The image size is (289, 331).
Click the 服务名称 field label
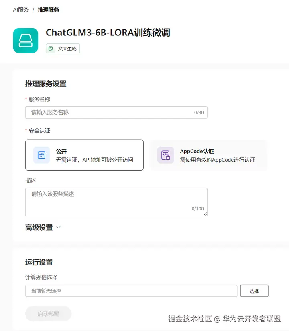(39, 99)
